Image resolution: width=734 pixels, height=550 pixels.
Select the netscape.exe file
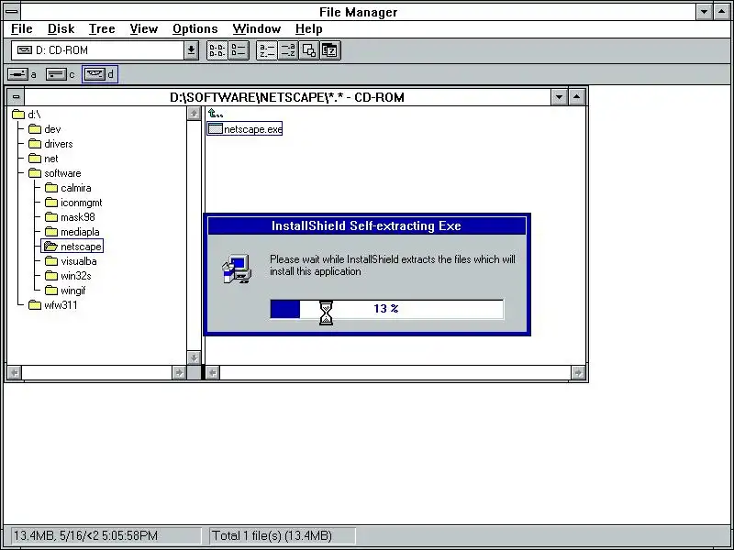245,129
